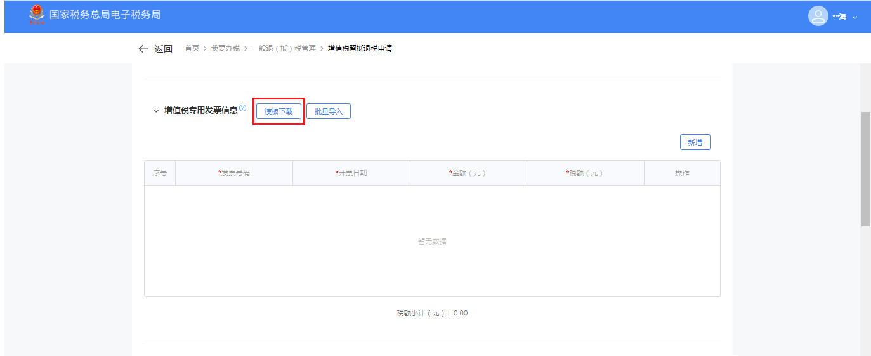This screenshot has width=871, height=356.
Task: Navigate to 一般退（抵）税管理 breadcrumb
Action: 283,49
